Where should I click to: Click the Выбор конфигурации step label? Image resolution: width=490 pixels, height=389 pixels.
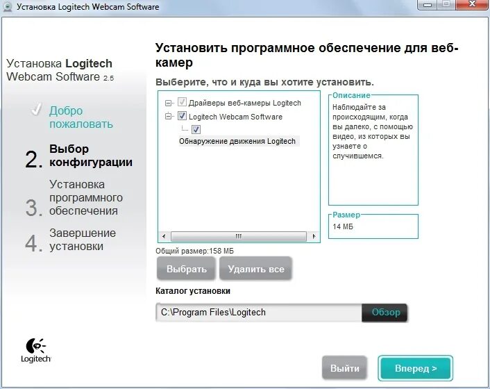[x=91, y=156]
